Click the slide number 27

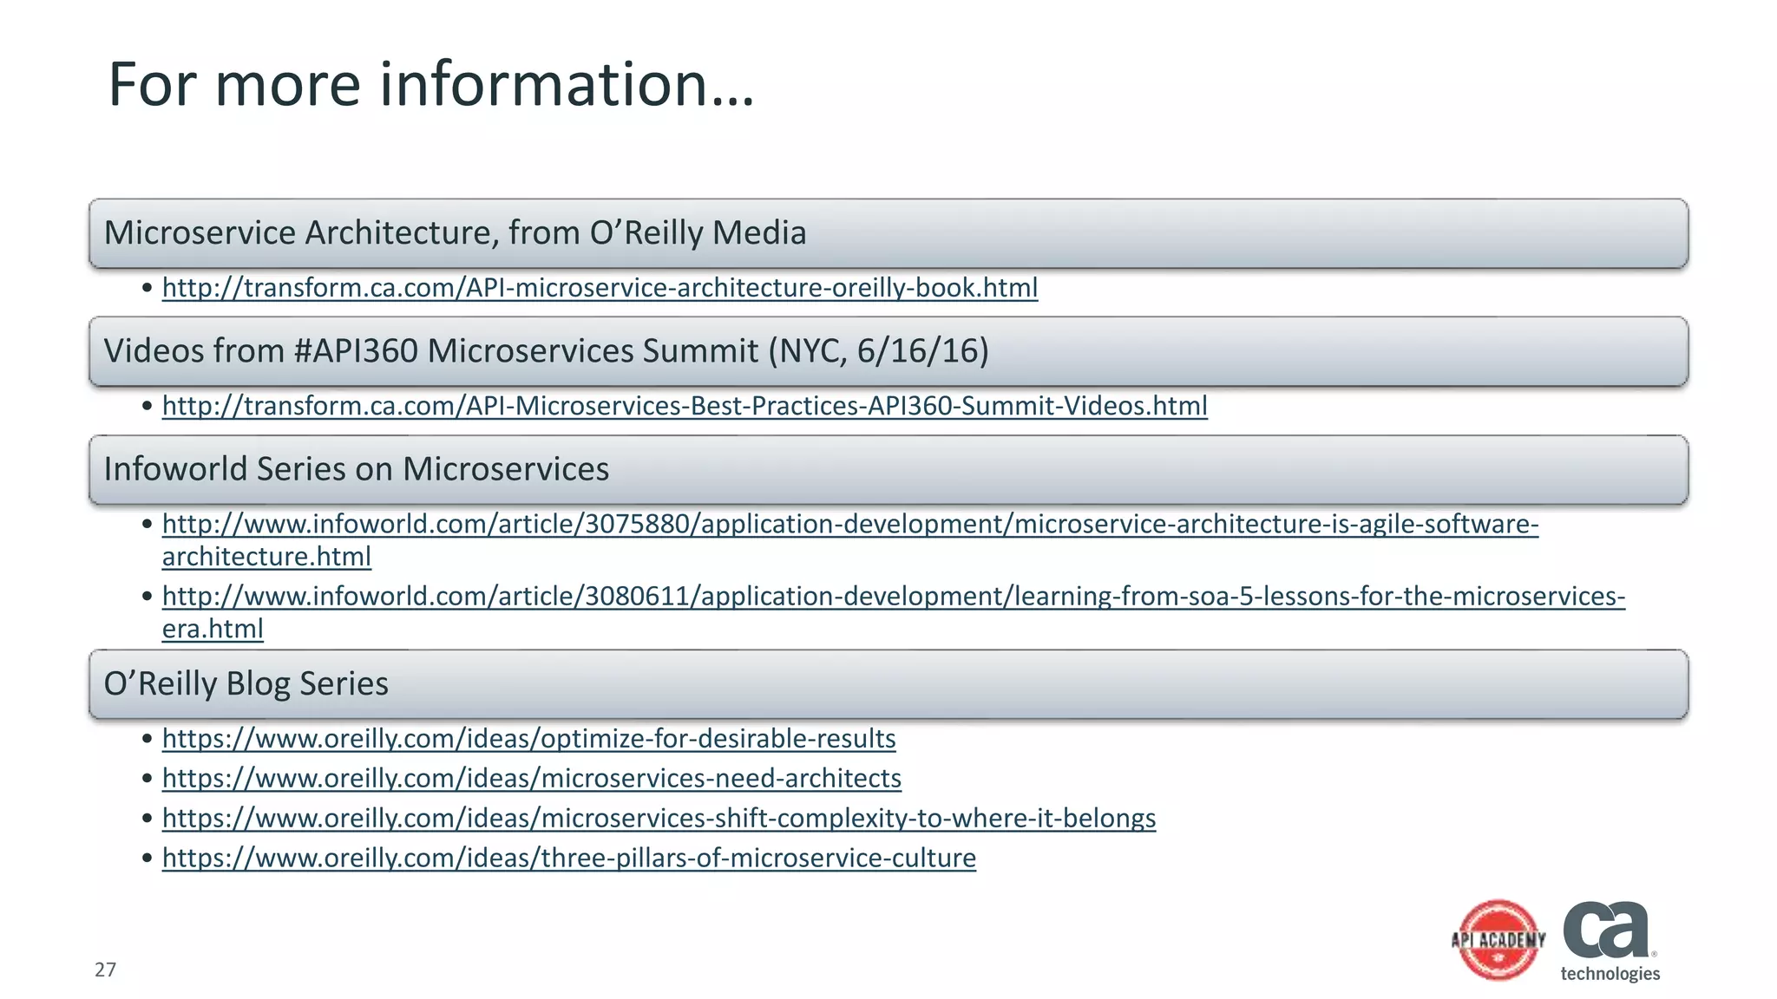click(x=105, y=970)
